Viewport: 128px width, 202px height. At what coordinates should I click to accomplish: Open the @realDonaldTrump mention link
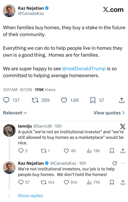tap(84, 69)
